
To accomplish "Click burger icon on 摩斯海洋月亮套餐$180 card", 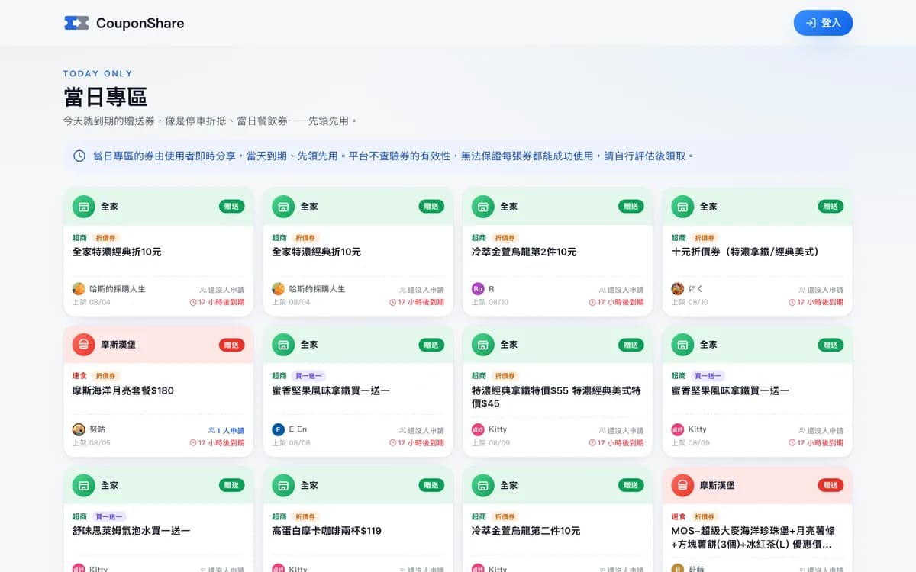I will click(x=83, y=345).
